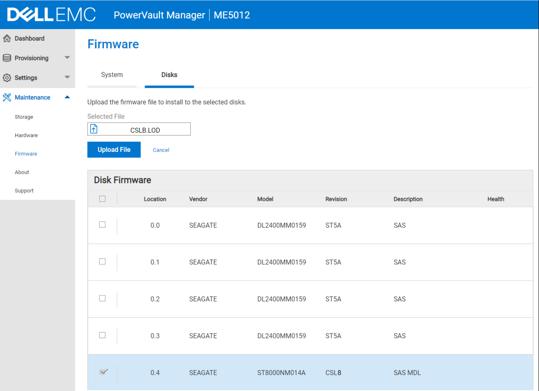Collapse the Maintenance section arrow
Image resolution: width=539 pixels, height=391 pixels.
pyautogui.click(x=67, y=97)
